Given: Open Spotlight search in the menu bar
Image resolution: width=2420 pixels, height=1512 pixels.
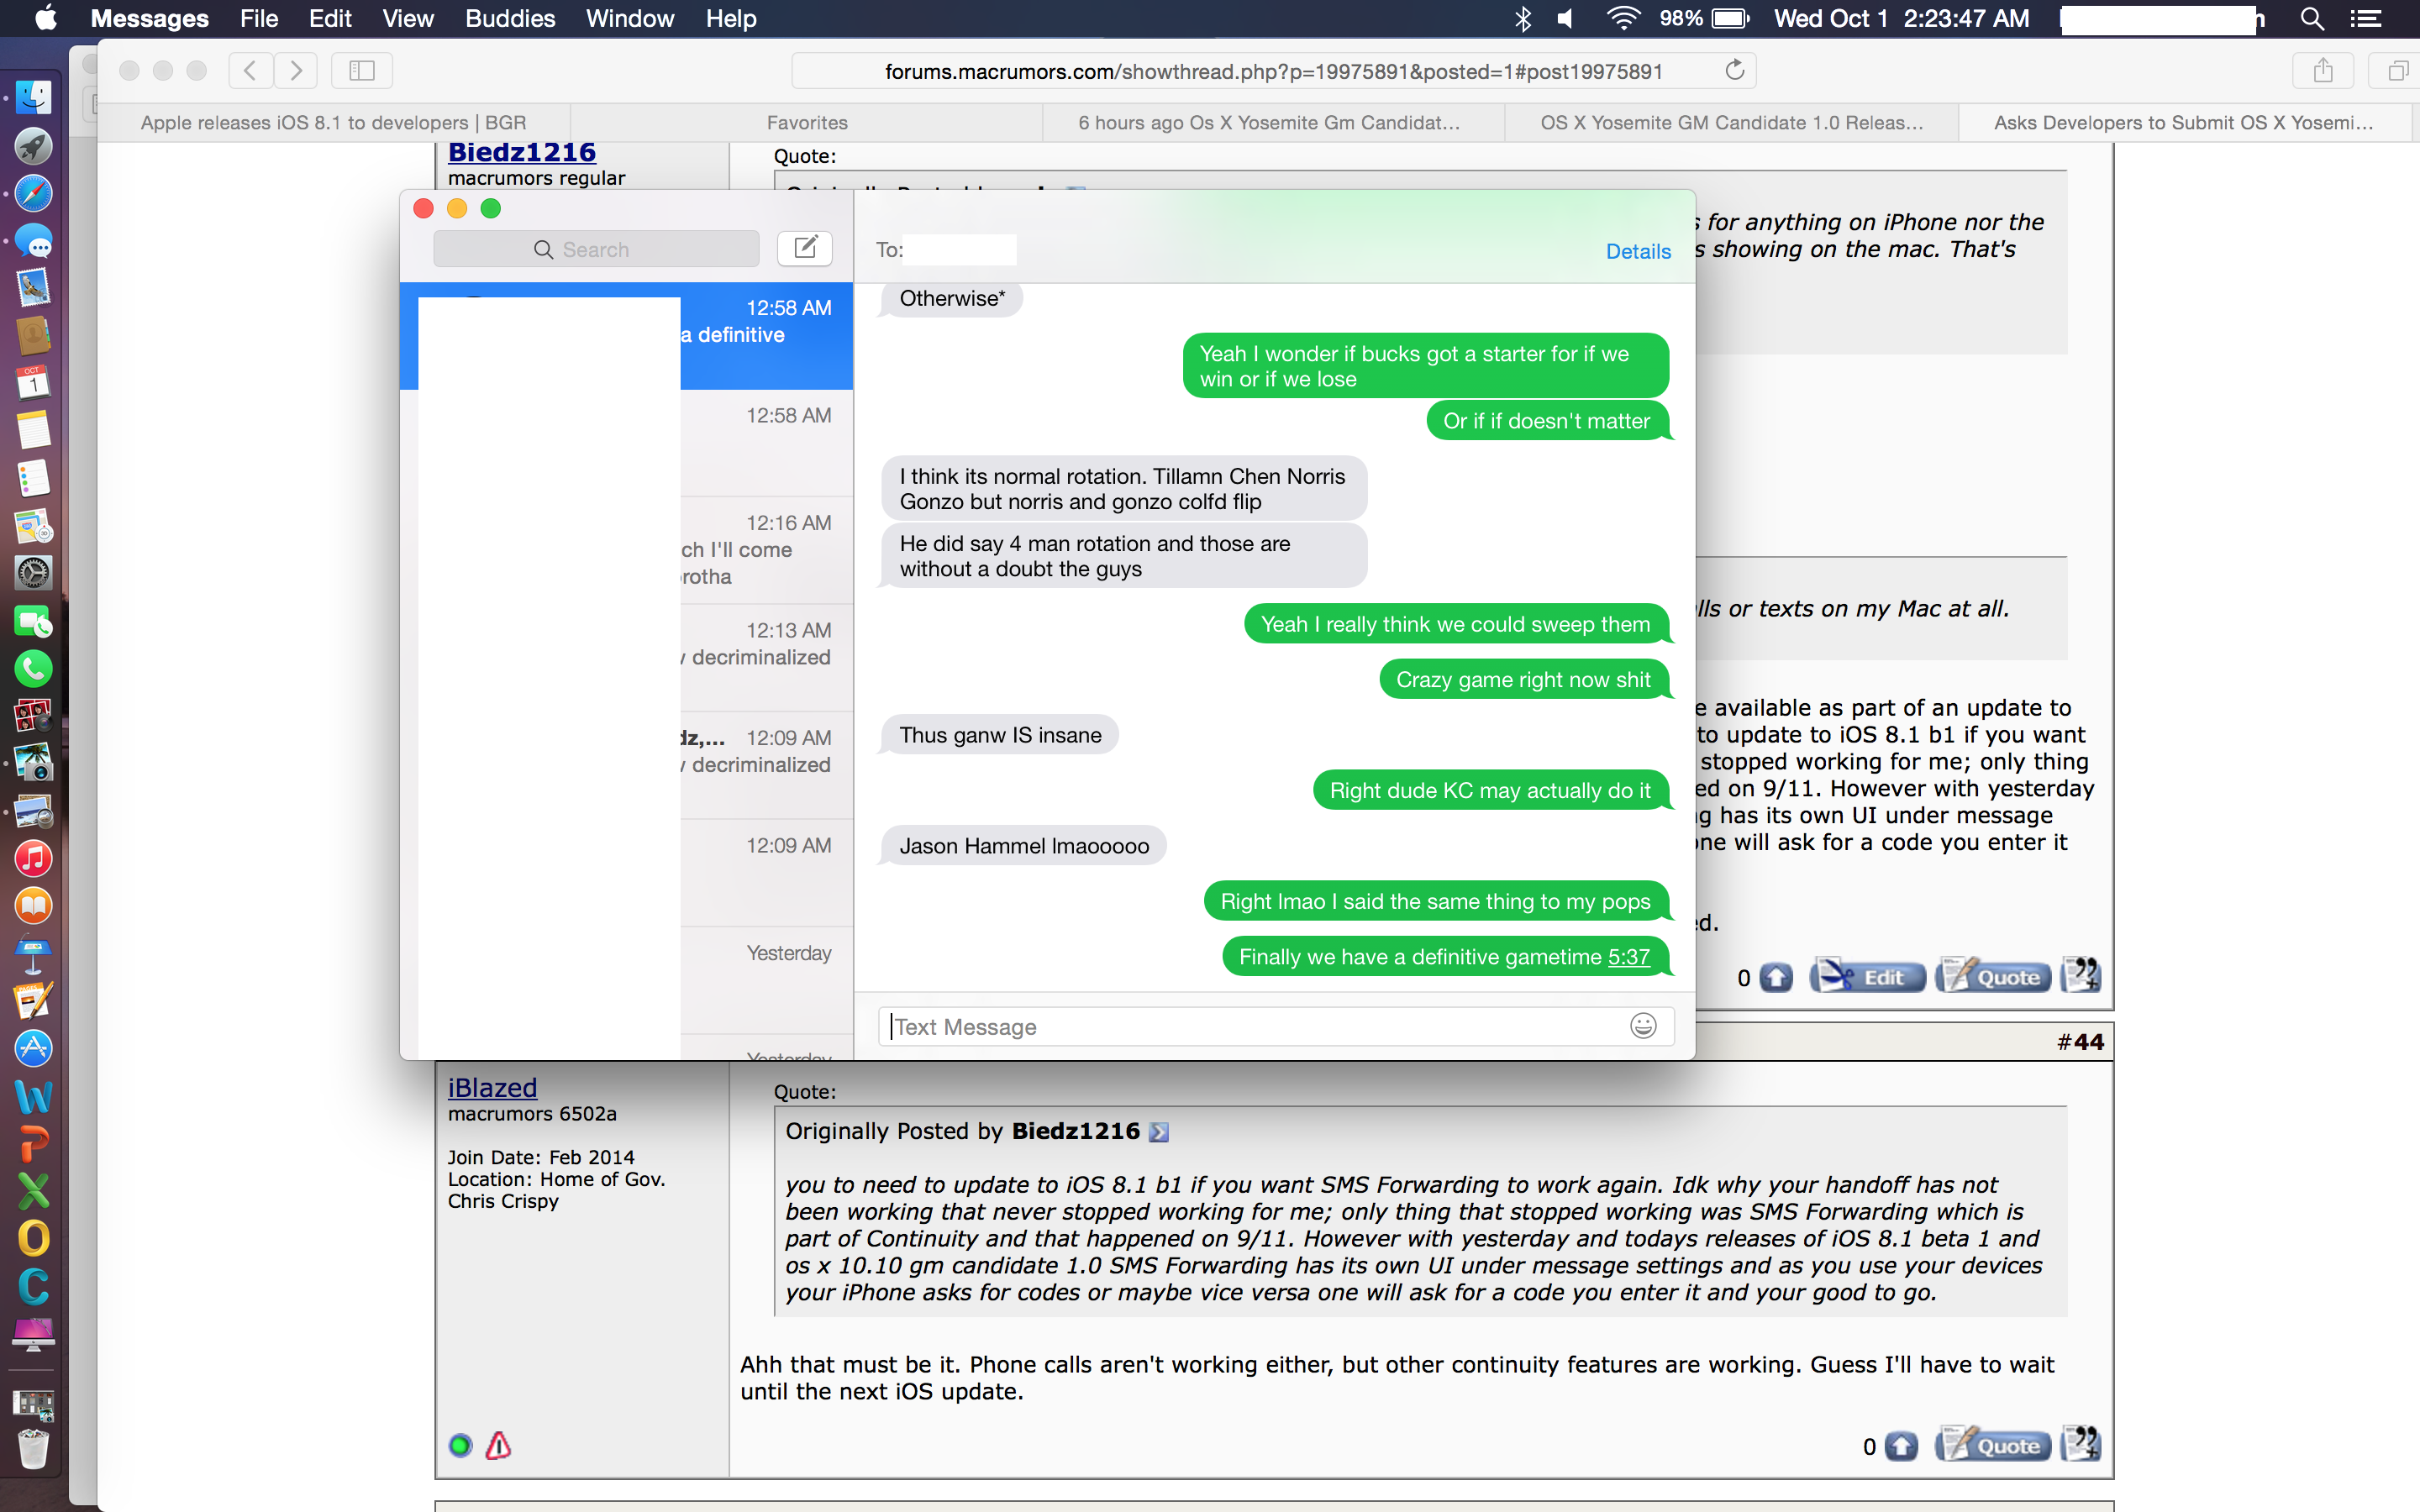Looking at the screenshot, I should click(2312, 18).
